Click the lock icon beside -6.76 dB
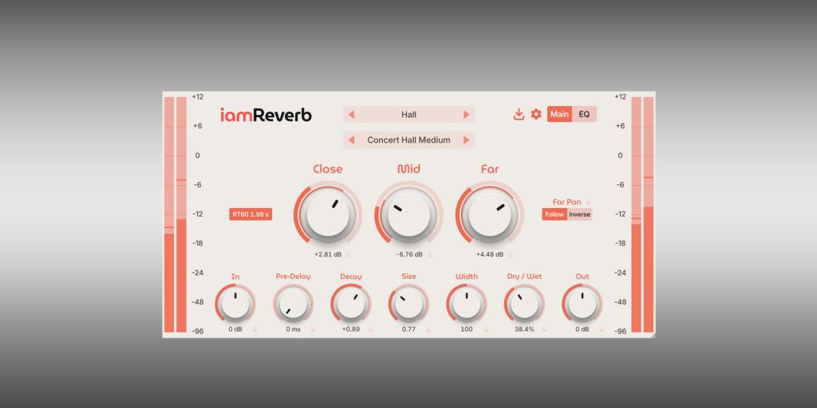The width and height of the screenshot is (817, 408). tap(429, 254)
